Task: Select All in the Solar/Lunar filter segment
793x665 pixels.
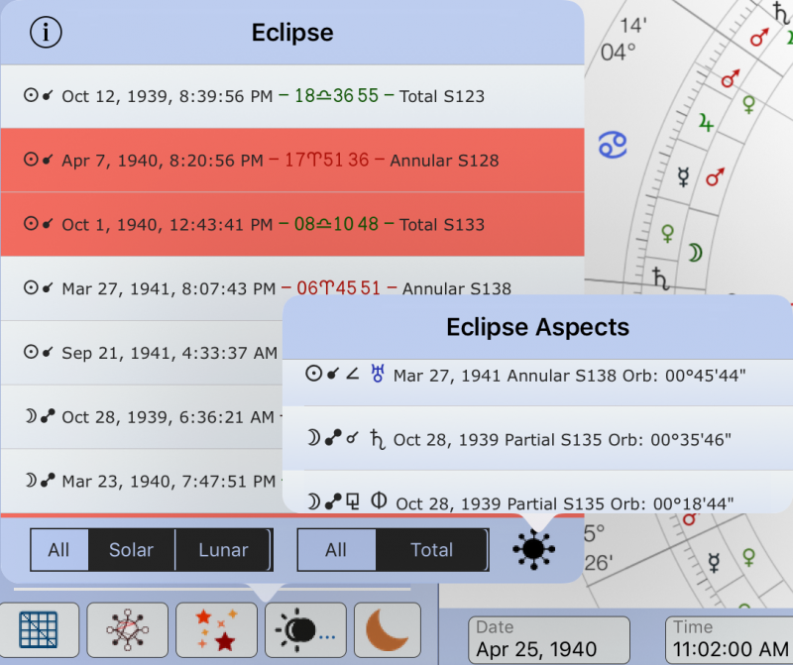Action: pyautogui.click(x=59, y=550)
